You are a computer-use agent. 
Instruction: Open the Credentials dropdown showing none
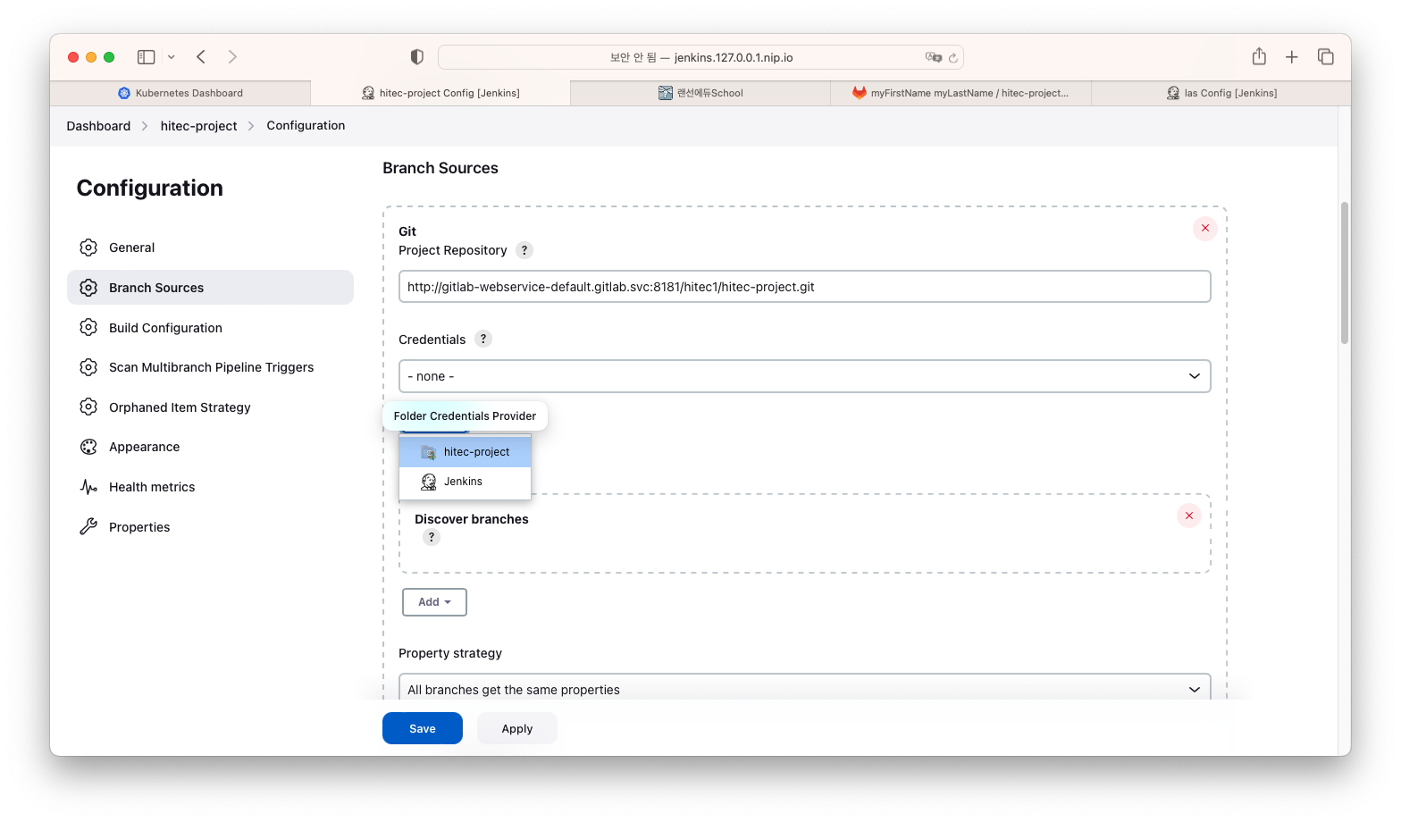click(804, 376)
